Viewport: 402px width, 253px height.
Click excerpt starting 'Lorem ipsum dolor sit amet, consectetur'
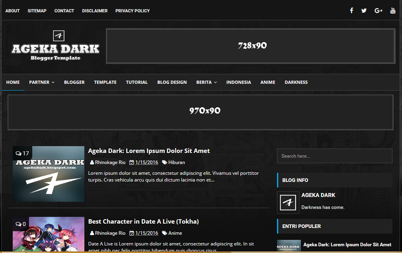click(174, 176)
